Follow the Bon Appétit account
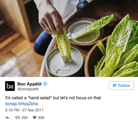 tap(121, 86)
